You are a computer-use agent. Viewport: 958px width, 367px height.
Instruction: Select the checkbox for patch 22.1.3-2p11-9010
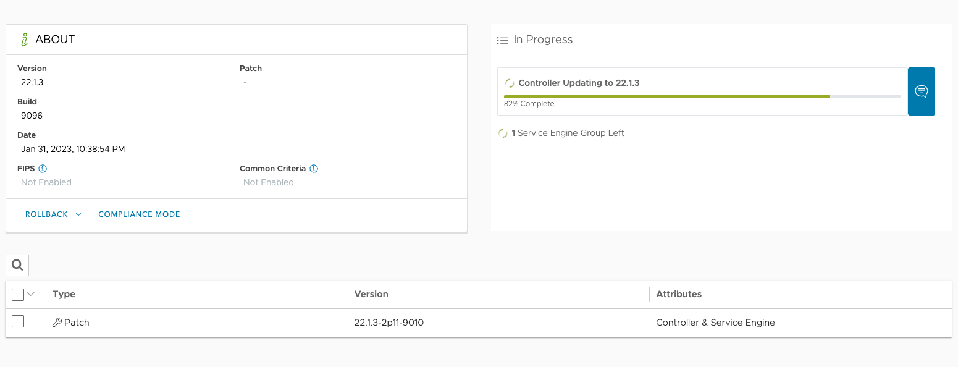coord(18,321)
